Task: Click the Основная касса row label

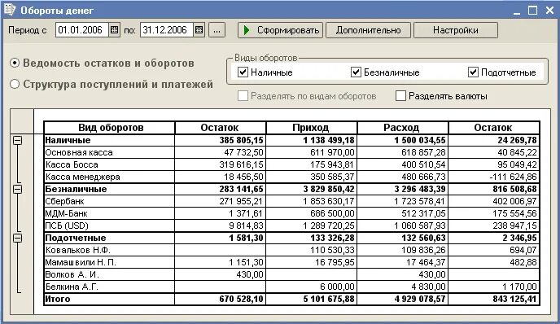Action: 79,152
